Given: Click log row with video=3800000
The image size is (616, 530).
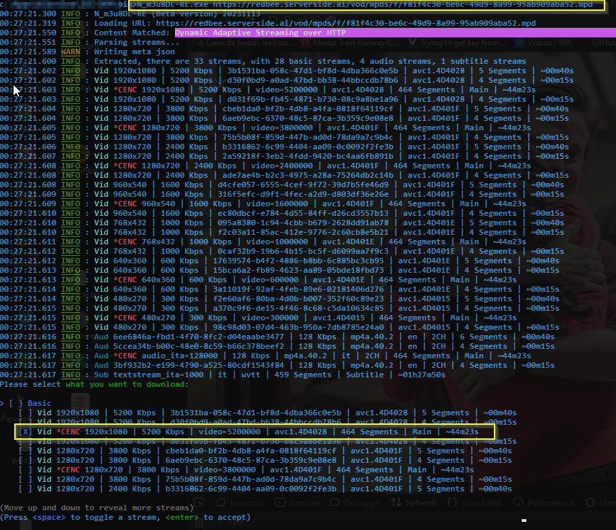Looking at the screenshot, I should pyautogui.click(x=265, y=128).
